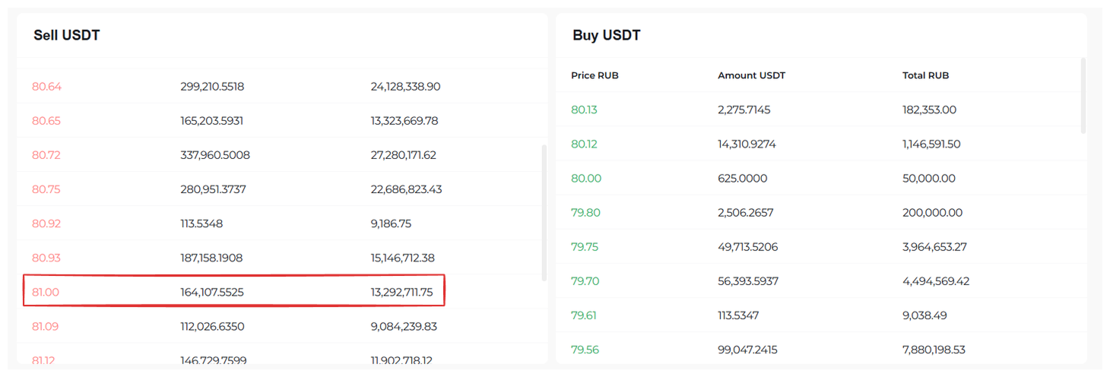1110x377 pixels.
Task: Click the 80.92 sell price
Action: [x=46, y=223]
